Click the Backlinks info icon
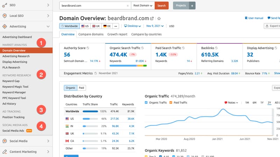280x157 pixels. click(216, 48)
